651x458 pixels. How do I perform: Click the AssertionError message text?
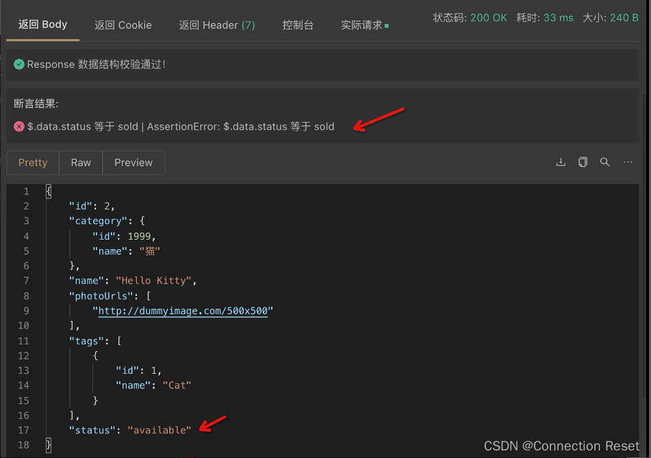click(x=240, y=126)
